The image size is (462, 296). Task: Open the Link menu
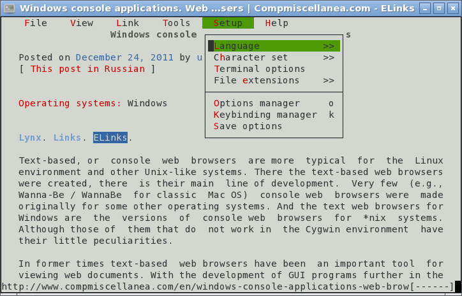click(x=127, y=23)
